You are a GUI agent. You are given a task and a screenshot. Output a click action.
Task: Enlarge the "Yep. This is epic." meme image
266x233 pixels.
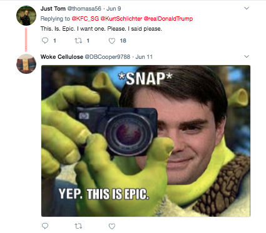coord(146,141)
